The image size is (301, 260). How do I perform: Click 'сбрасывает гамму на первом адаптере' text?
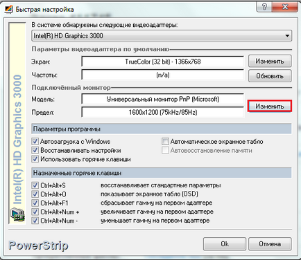point(157,203)
